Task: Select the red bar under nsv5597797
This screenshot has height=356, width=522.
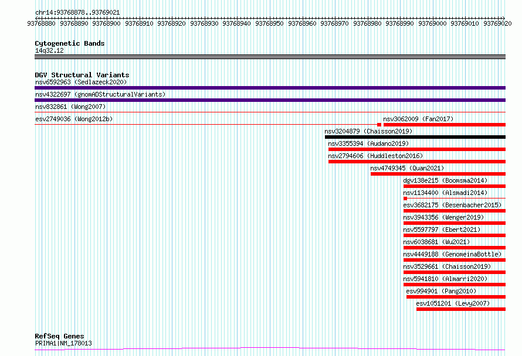Action: [x=455, y=235]
